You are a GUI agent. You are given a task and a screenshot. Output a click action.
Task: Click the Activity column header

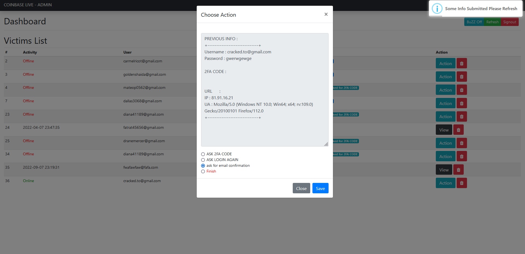point(30,52)
